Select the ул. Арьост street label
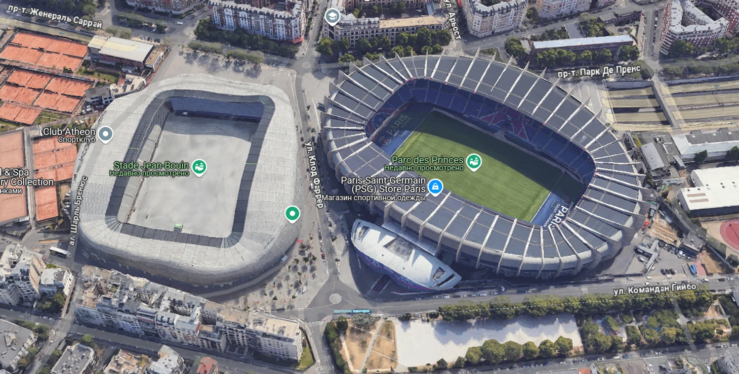Screen dimensions: 739x374 (451, 20)
